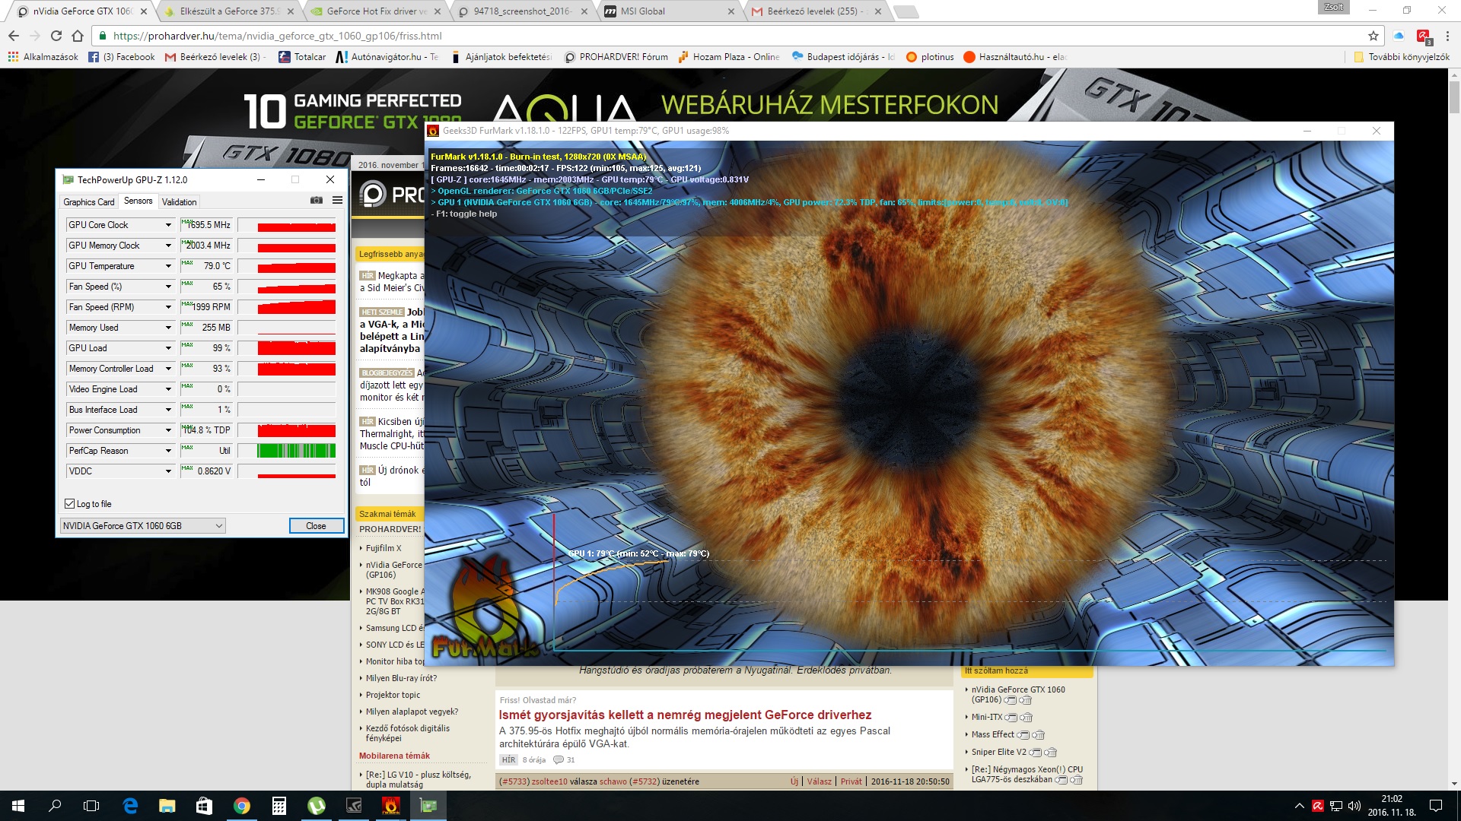Image resolution: width=1461 pixels, height=821 pixels.
Task: Open uTorrent from the taskbar
Action: tap(316, 806)
